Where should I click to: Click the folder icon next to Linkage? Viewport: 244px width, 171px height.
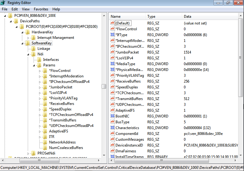[x=34, y=49]
